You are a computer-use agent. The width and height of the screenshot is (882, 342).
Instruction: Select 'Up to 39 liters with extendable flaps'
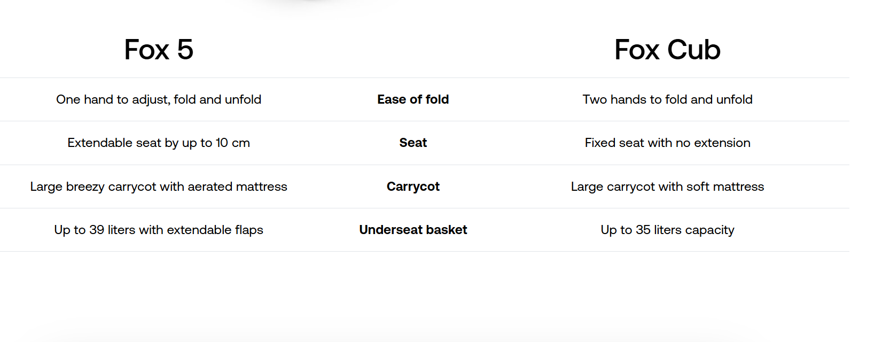159,230
